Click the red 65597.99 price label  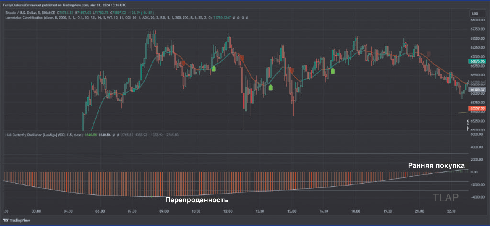[477, 108]
